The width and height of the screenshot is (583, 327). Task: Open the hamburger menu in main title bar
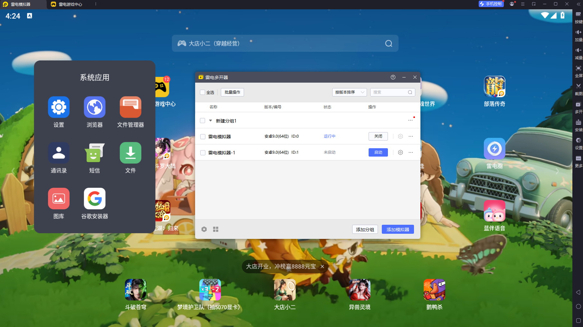tap(523, 4)
